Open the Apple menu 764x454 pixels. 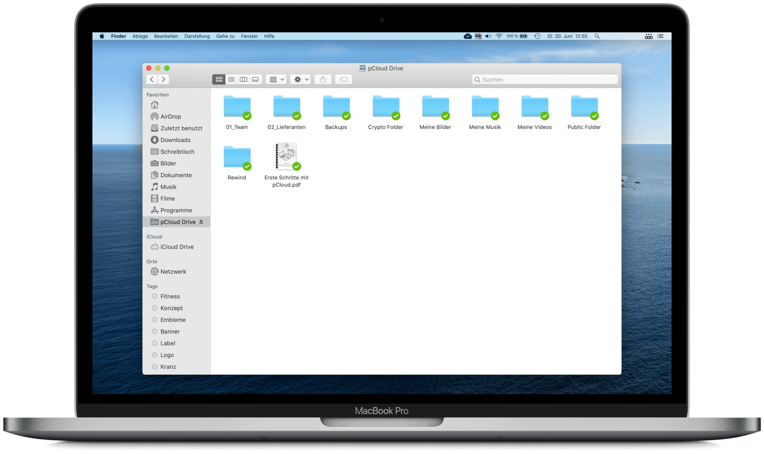click(102, 36)
